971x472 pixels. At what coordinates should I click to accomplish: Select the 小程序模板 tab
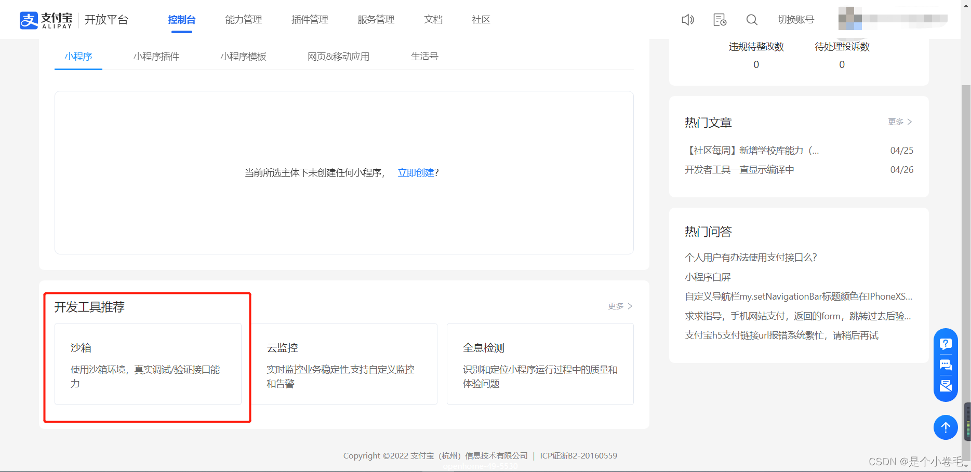pyautogui.click(x=243, y=56)
